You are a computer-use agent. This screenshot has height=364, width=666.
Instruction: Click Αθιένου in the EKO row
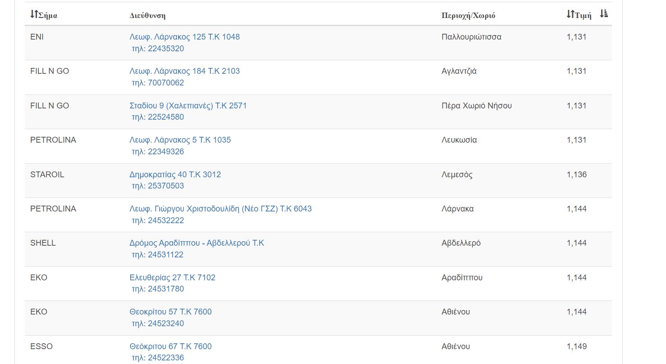(456, 312)
